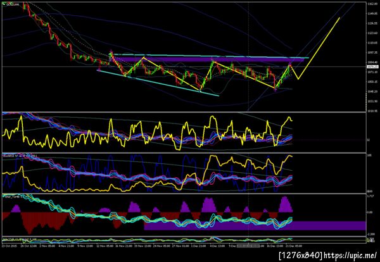This screenshot has width=380, height=262.
Task: Select the upper cyan horizontal trendline
Action: pos(211,56)
